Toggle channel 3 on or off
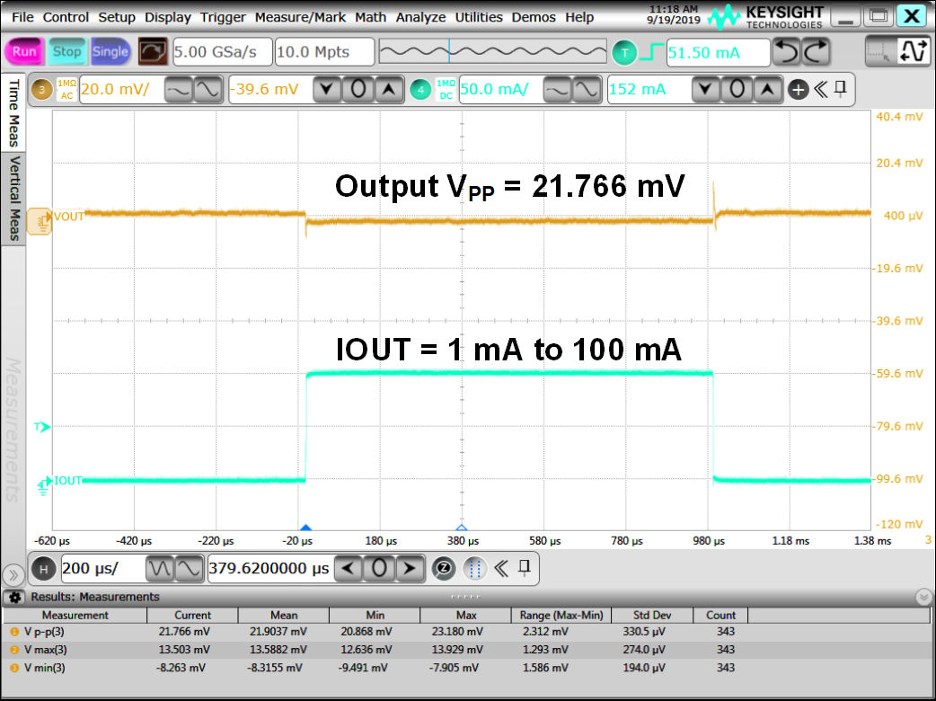This screenshot has height=701, width=936. 41,89
